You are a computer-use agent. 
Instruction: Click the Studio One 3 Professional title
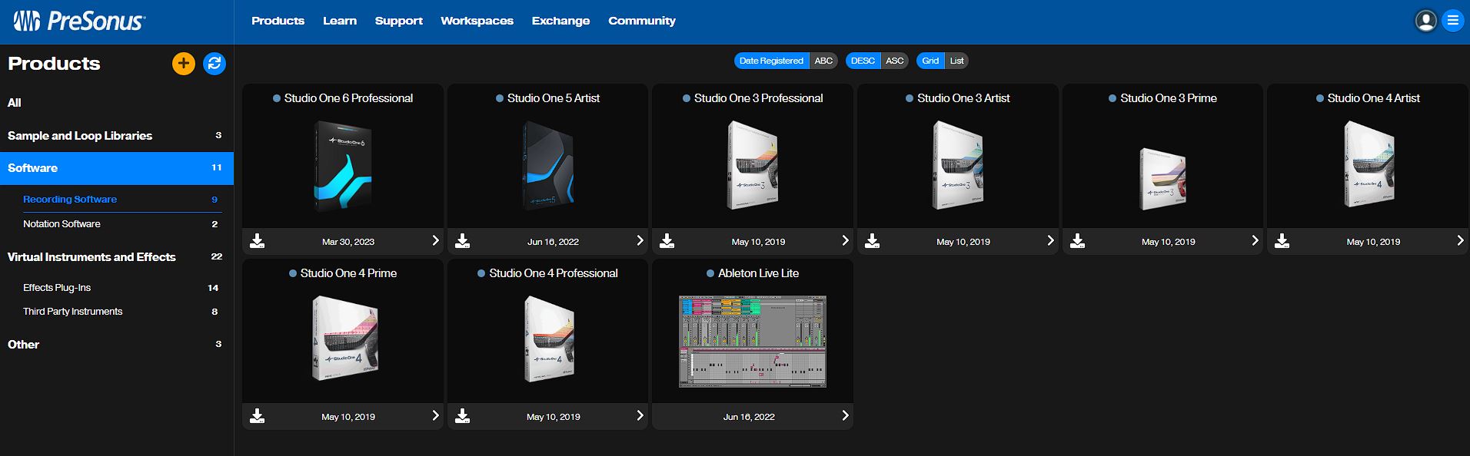[758, 98]
